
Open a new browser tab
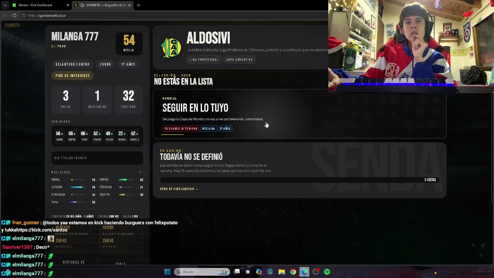point(139,5)
